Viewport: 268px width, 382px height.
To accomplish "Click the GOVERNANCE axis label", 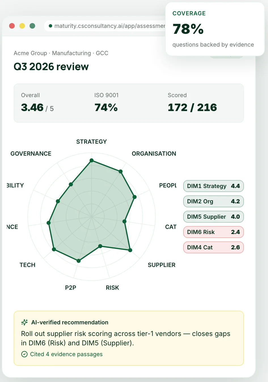I will click(x=31, y=154).
